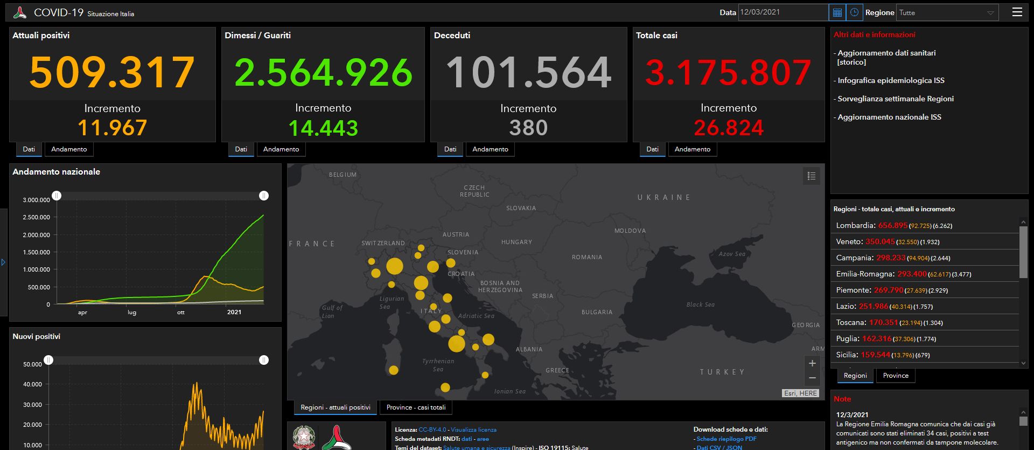Open the hamburger menu in header

click(x=1017, y=12)
